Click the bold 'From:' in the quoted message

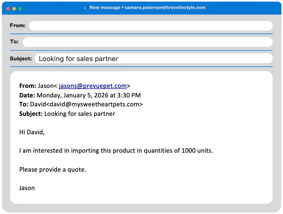pos(28,86)
